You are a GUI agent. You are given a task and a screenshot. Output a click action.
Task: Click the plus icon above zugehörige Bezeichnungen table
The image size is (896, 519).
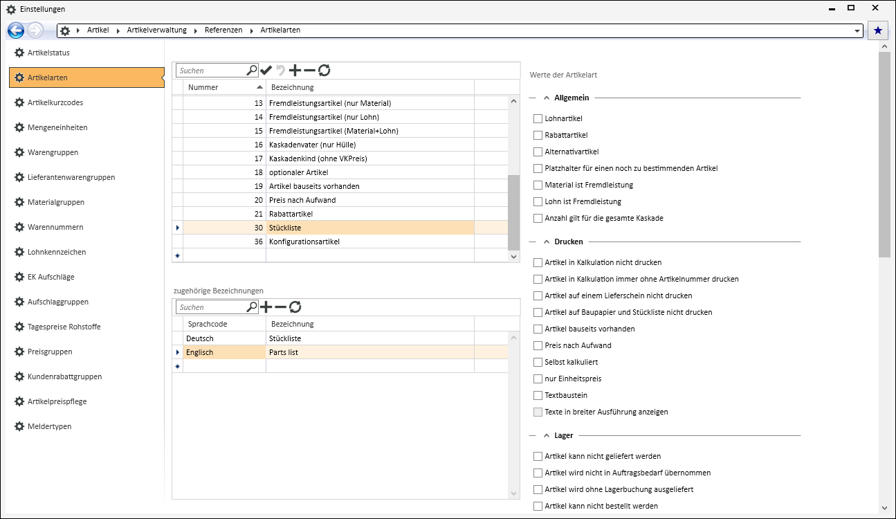click(x=266, y=307)
